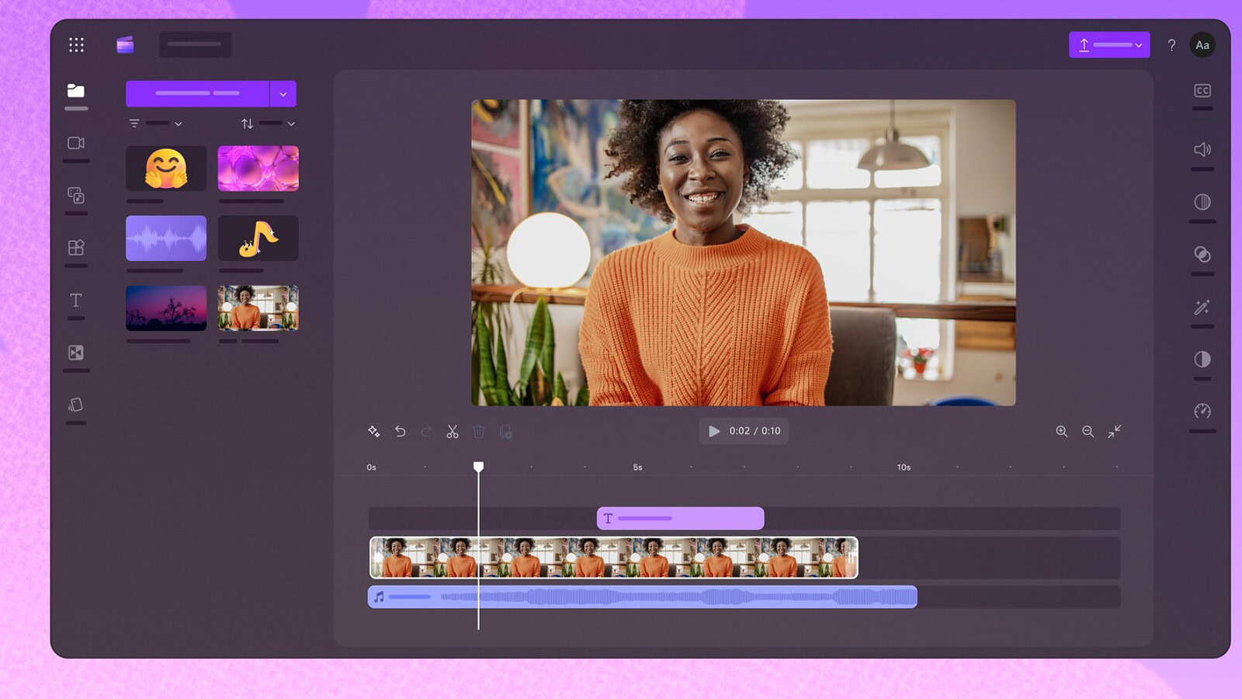This screenshot has height=699, width=1242.
Task: Open the Effects magic wand panel
Action: coord(1202,307)
